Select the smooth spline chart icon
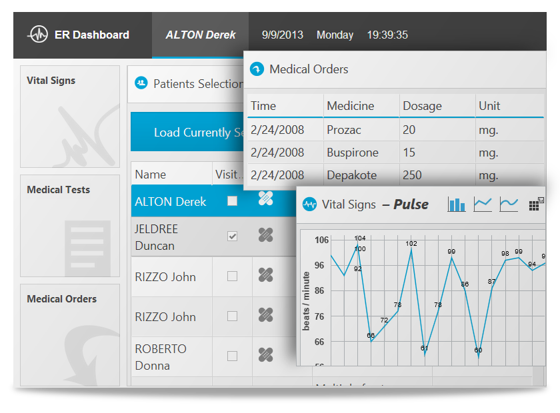560x413 pixels. point(508,205)
